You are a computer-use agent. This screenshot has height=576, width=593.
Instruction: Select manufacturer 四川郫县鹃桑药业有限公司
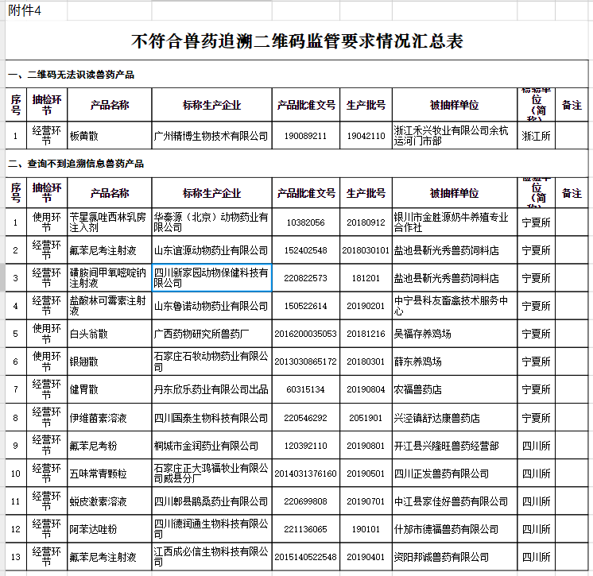211,501
